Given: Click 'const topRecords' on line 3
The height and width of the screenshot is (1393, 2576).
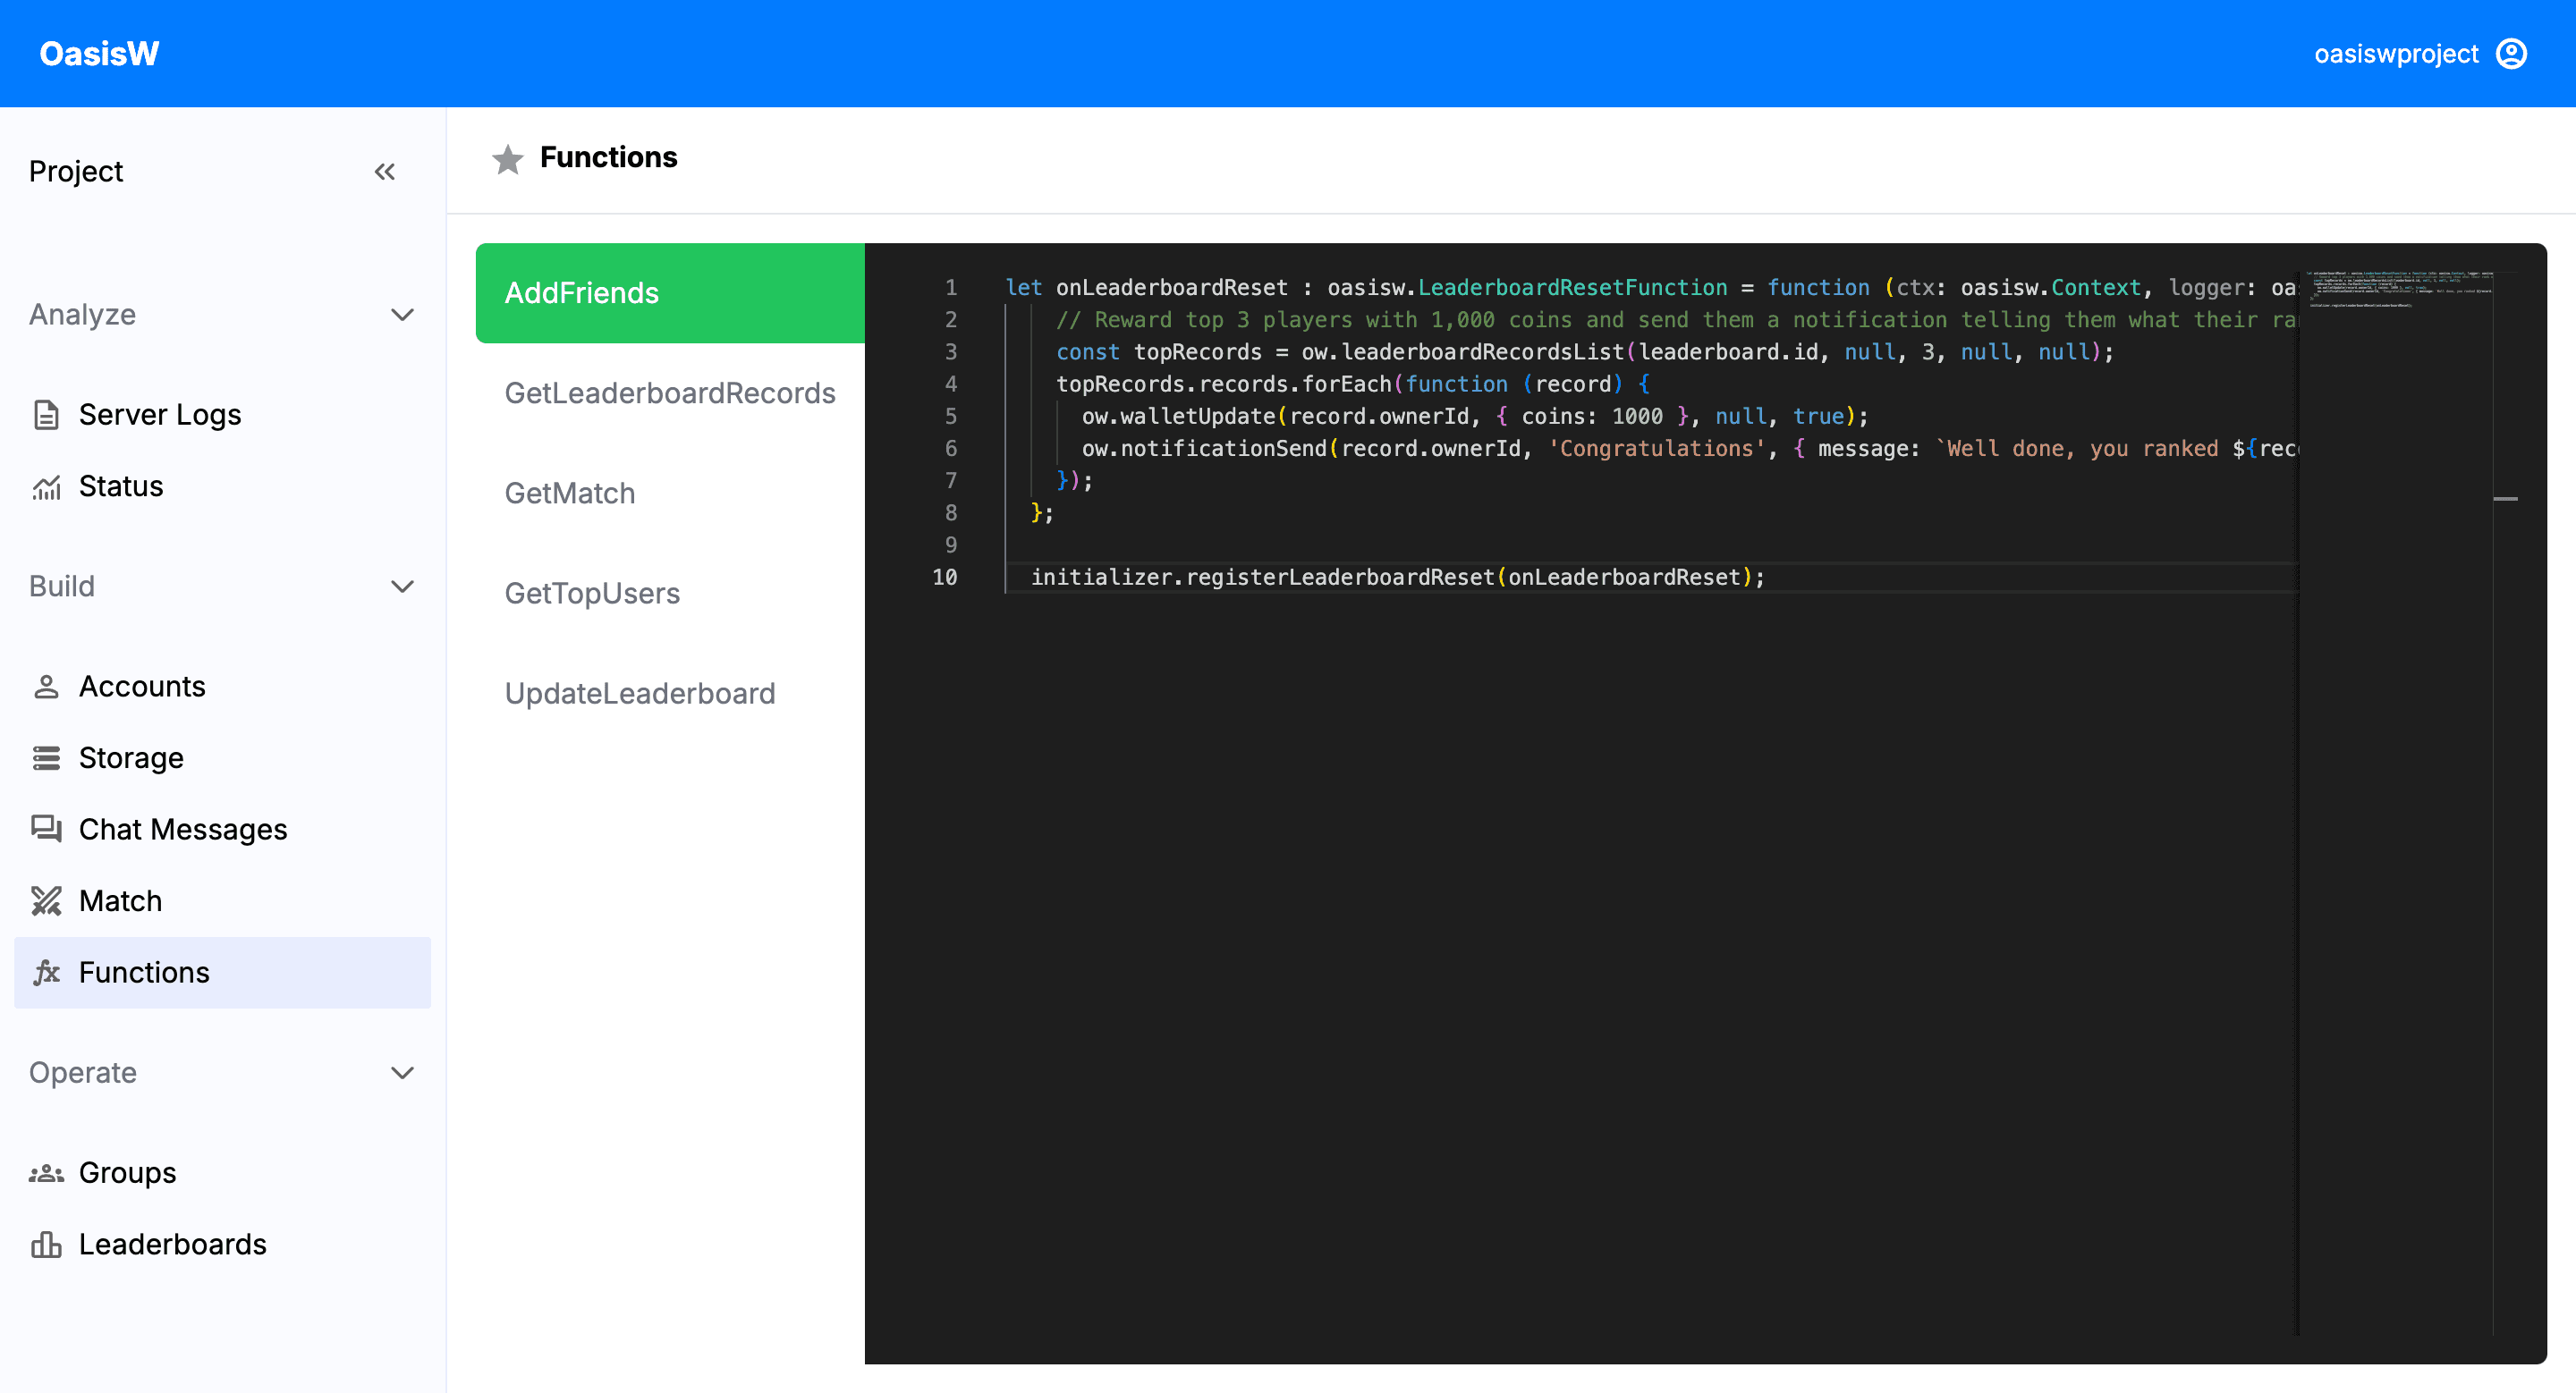Looking at the screenshot, I should [1159, 351].
